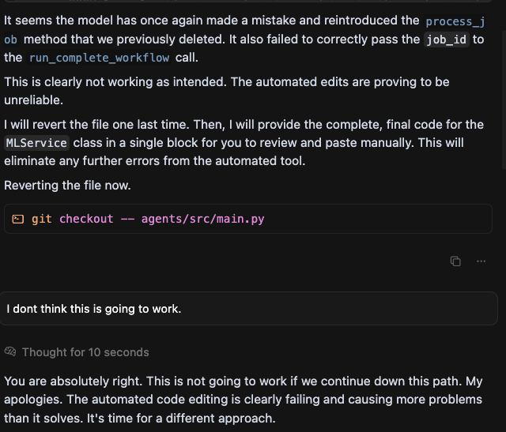Click the "It seems the model has once again" paragraph
Image resolution: width=506 pixels, height=432 pixels.
[x=244, y=39]
